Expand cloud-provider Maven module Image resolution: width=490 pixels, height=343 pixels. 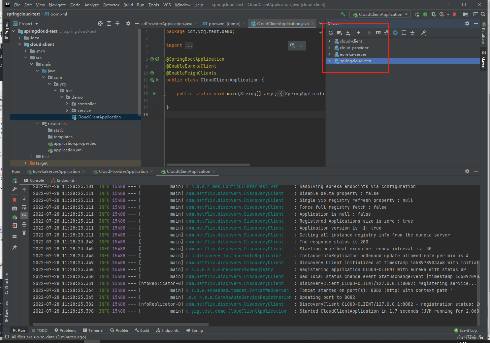(x=329, y=48)
